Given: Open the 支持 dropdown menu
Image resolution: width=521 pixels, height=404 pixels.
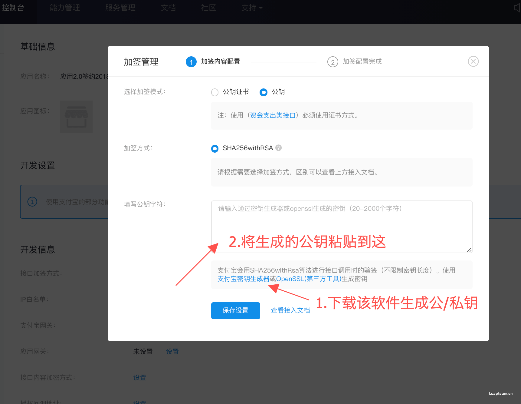Looking at the screenshot, I should pos(252,8).
